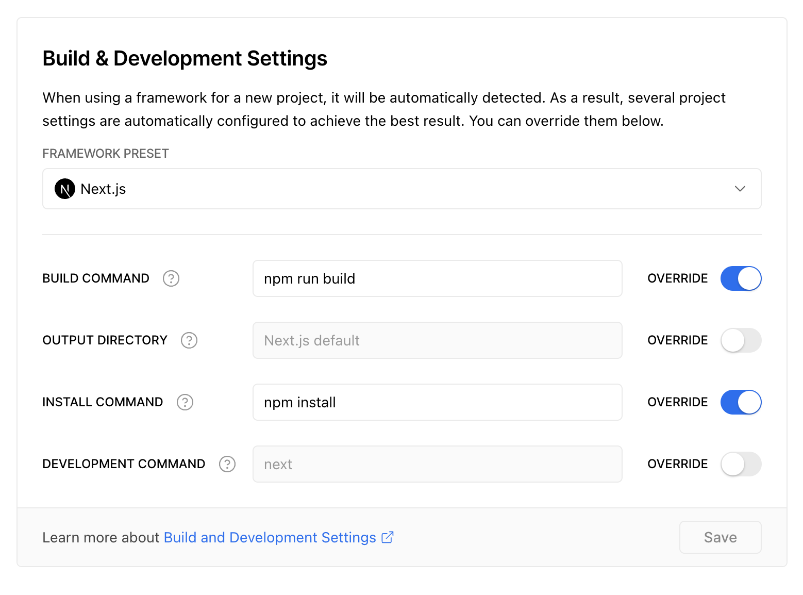This screenshot has height=595, width=803.
Task: Click the chevron arrow in the preset selector
Action: pyautogui.click(x=740, y=189)
